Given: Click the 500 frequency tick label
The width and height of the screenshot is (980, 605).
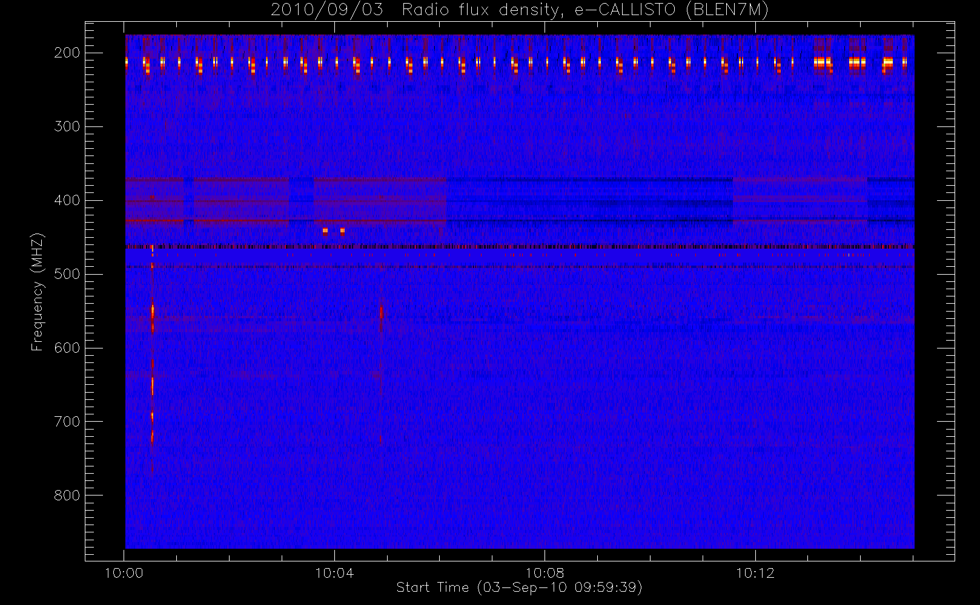Looking at the screenshot, I should (x=67, y=274).
